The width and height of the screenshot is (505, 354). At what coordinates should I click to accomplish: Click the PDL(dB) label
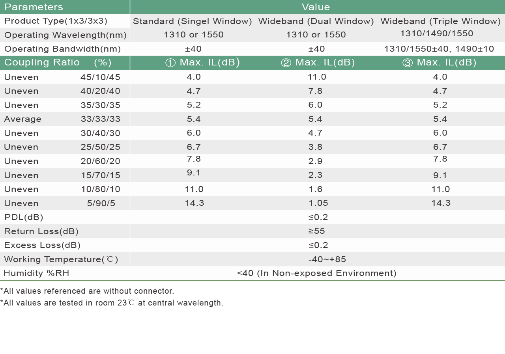tap(23, 217)
